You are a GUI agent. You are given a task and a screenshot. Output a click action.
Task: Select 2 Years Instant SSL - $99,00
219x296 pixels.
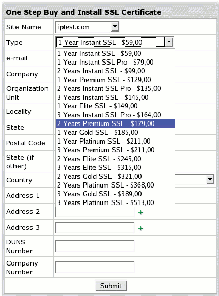tap(115, 71)
